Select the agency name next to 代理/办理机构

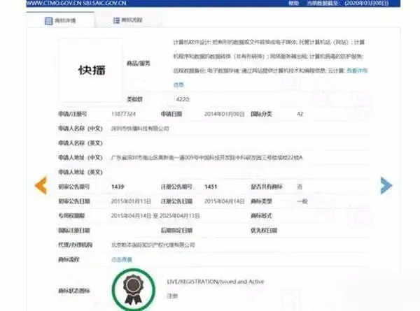tap(153, 245)
